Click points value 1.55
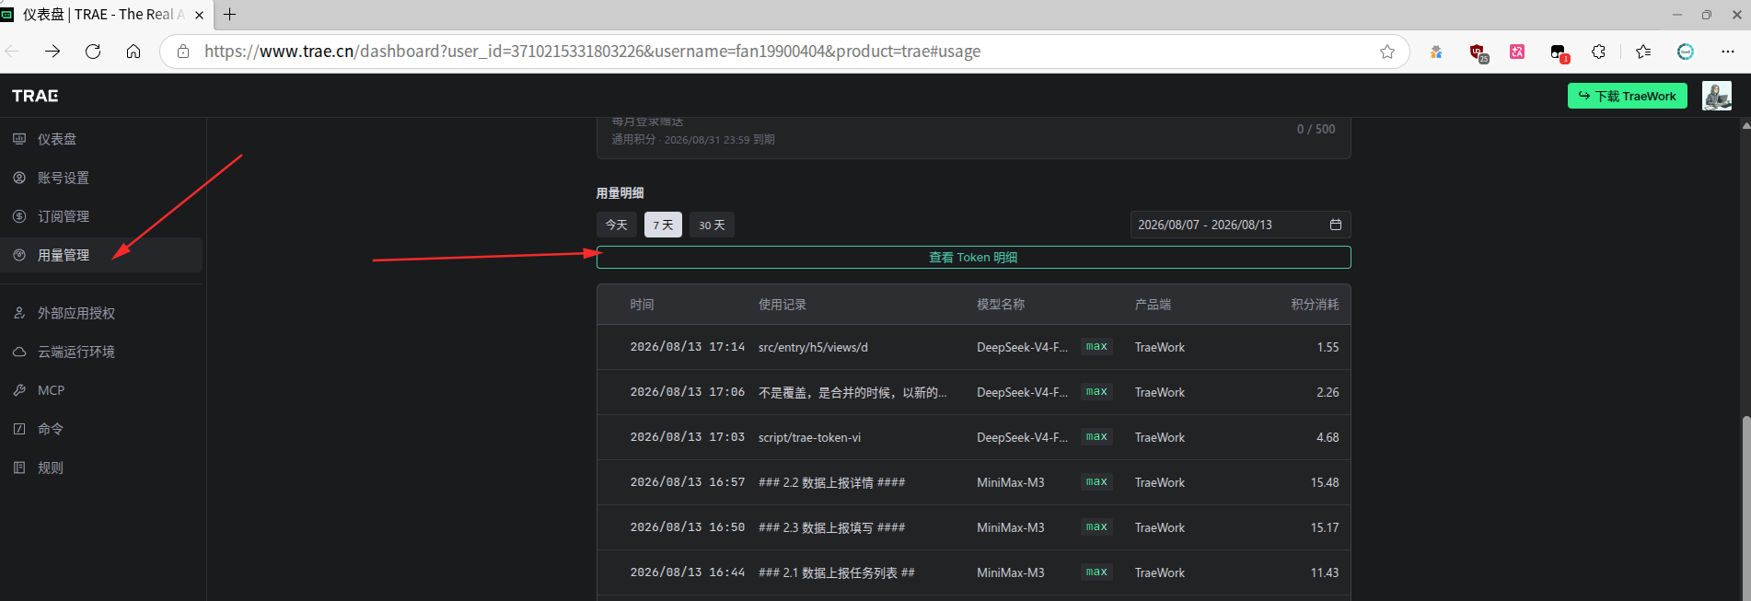 click(1328, 347)
